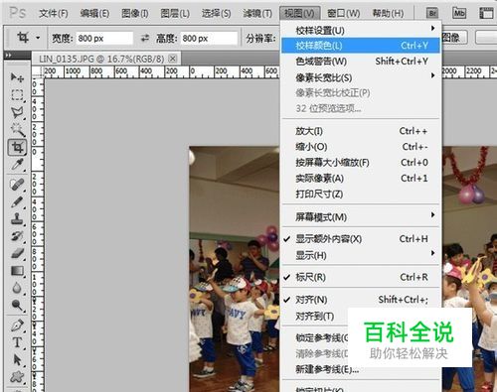Select the Gradient tool
497x392 pixels.
[17, 271]
